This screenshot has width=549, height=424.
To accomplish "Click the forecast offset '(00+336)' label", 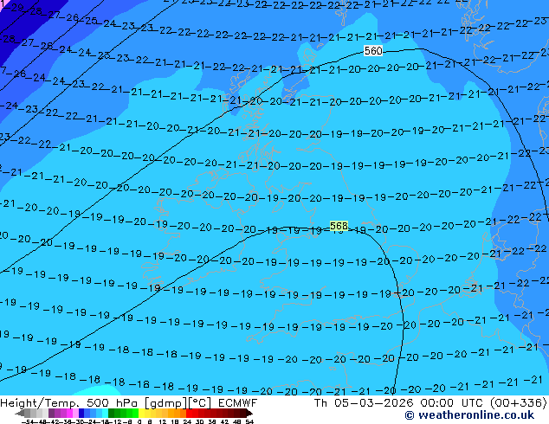I will [519, 403].
